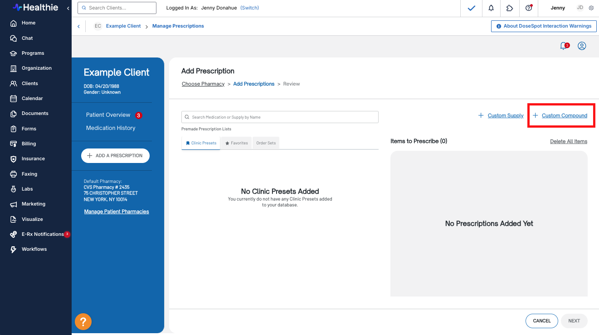Click the Labs flask icon
The height and width of the screenshot is (335, 599).
click(x=14, y=189)
